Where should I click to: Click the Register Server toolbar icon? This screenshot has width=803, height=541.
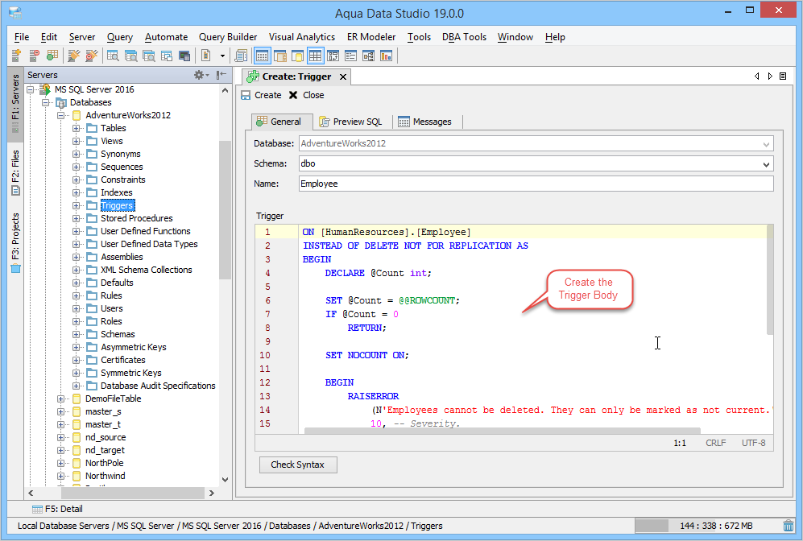coord(16,56)
